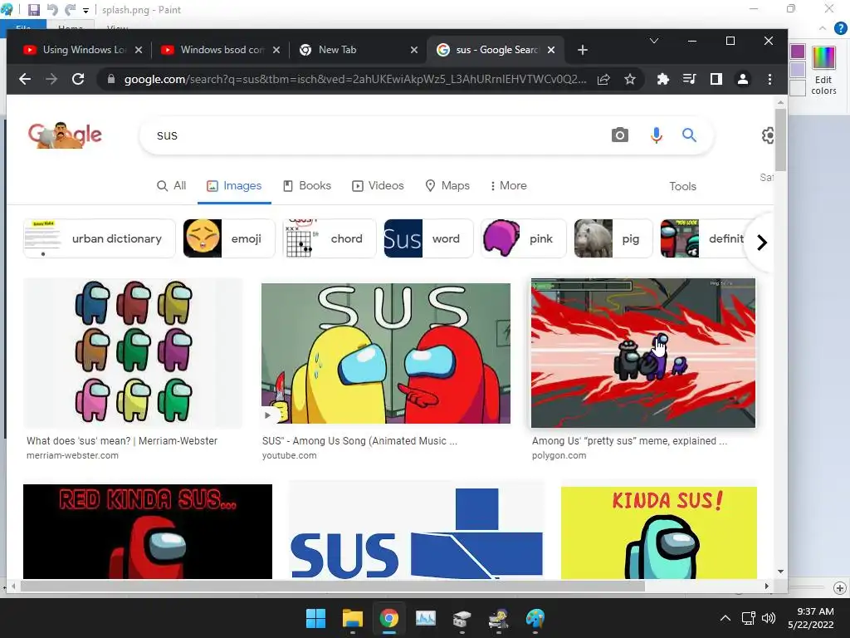Click the page vertical scrollbar thumb
The width and height of the screenshot is (850, 638).
click(780, 140)
